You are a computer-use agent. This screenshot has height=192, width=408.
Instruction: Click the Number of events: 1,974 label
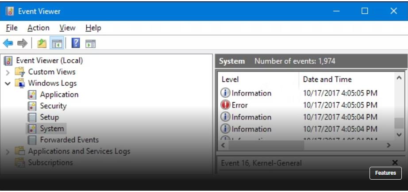point(295,61)
